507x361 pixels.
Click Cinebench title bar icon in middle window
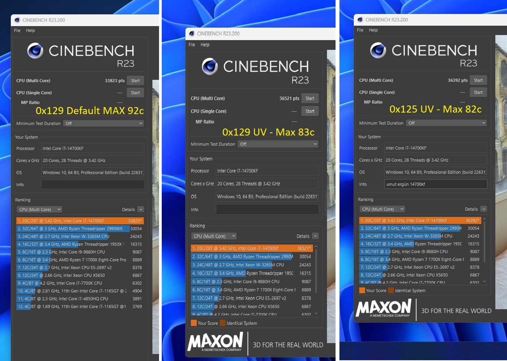point(192,33)
